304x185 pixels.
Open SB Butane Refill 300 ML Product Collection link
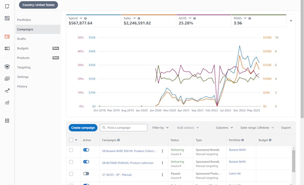click(129, 151)
